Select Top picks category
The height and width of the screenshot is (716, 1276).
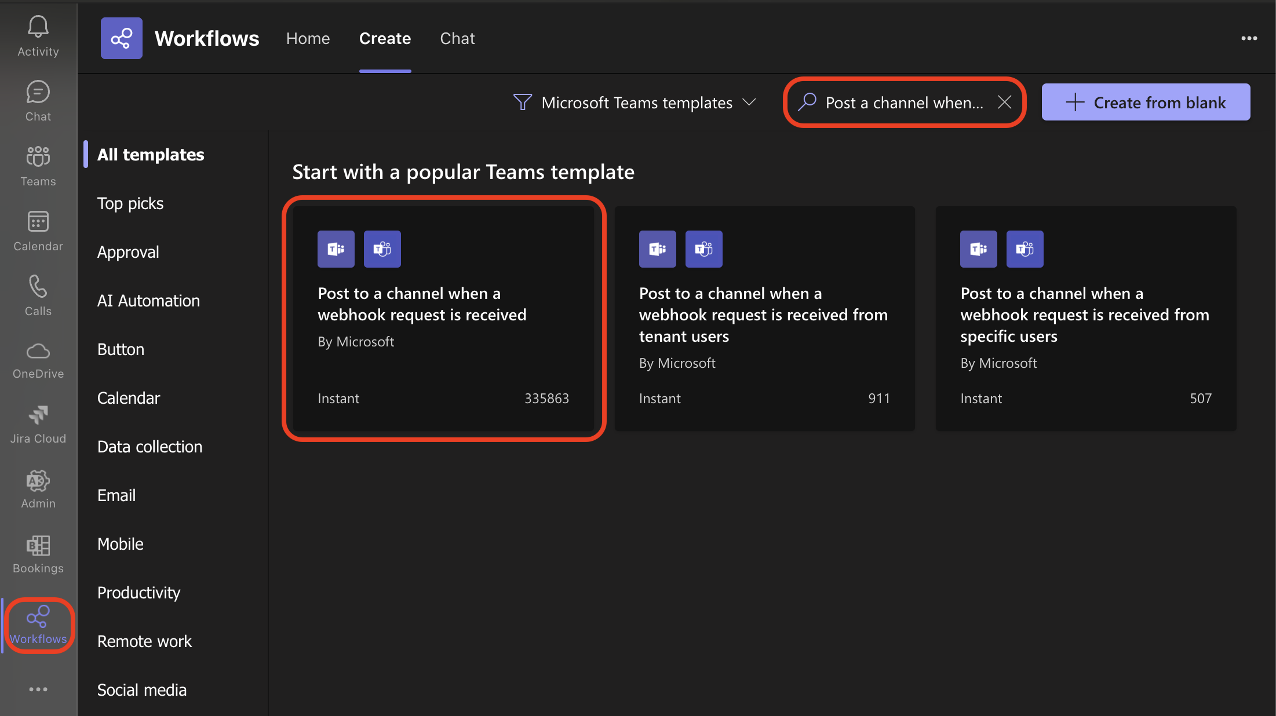(x=130, y=203)
